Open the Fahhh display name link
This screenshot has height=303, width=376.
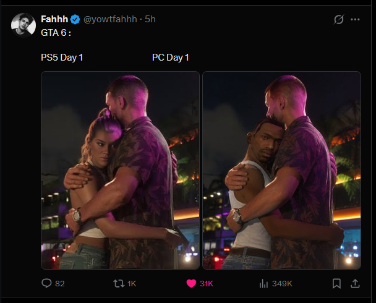tap(54, 19)
